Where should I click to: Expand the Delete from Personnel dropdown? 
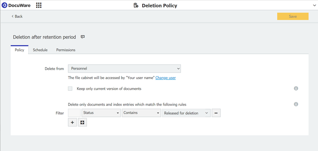pos(125,68)
